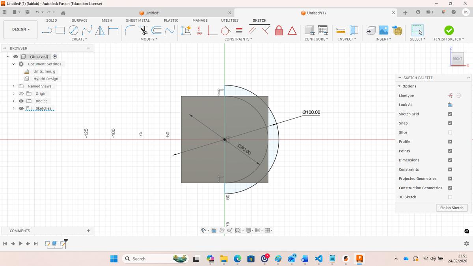Screen dimensions: 473x266
Task: Select the Offset tool in Modify section
Action: [156, 30]
